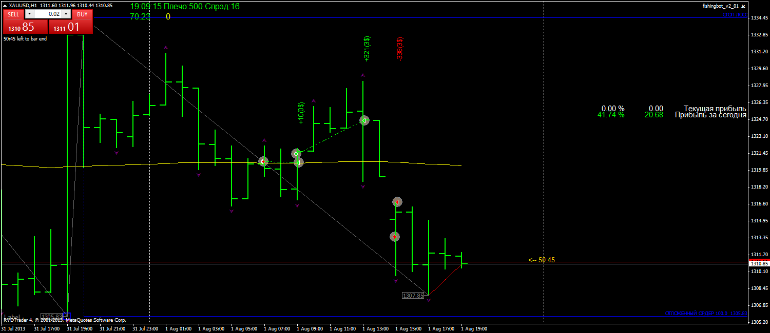Click the orange '<-- 50:45' timer label
The image size is (770, 333).
pos(542,260)
